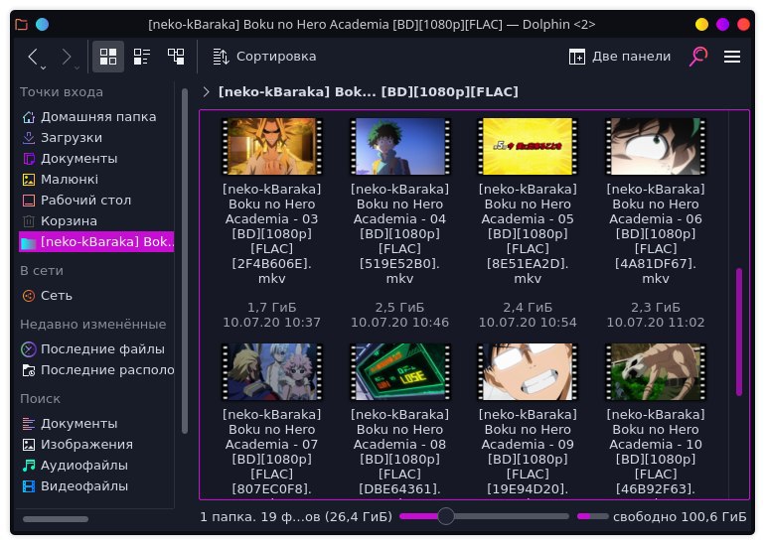The image size is (765, 545).
Task: Click the blue pin circle in title bar
Action: (x=43, y=25)
